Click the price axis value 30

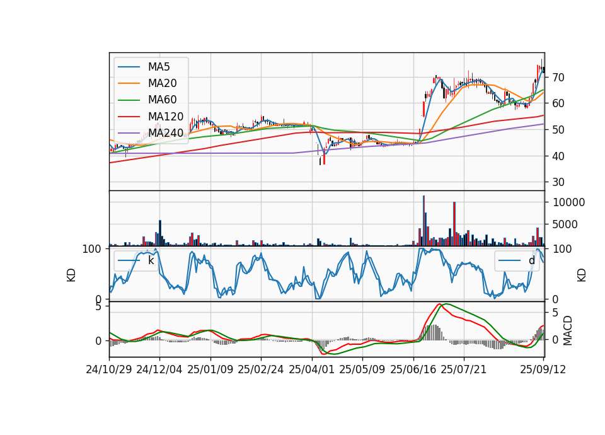click(558, 182)
